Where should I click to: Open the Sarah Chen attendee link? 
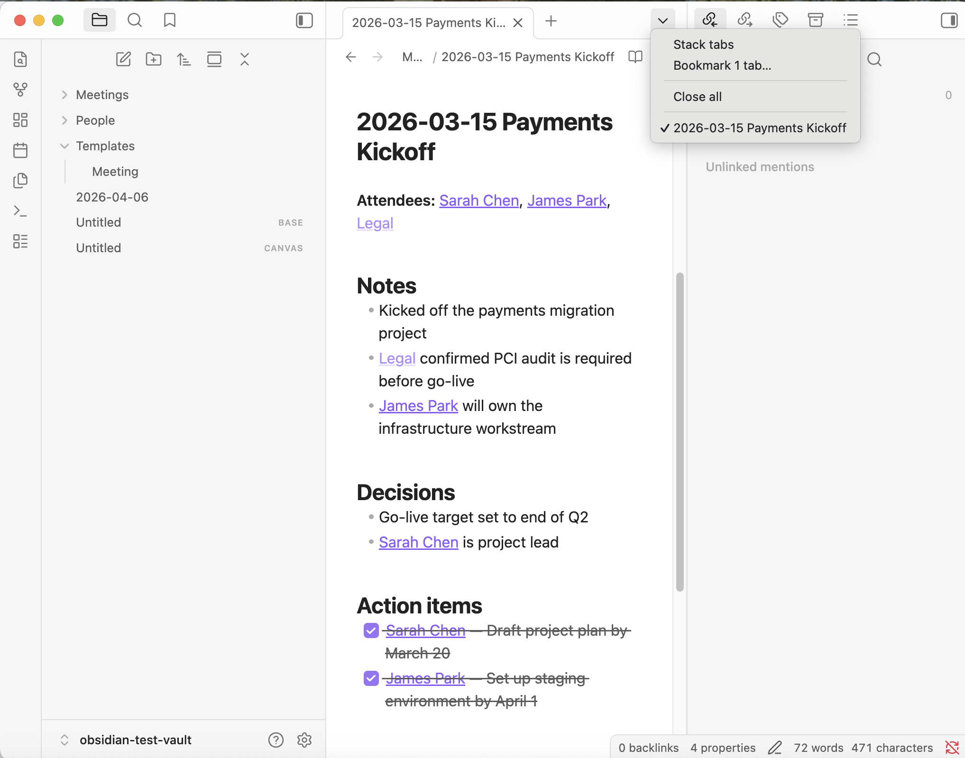(479, 201)
